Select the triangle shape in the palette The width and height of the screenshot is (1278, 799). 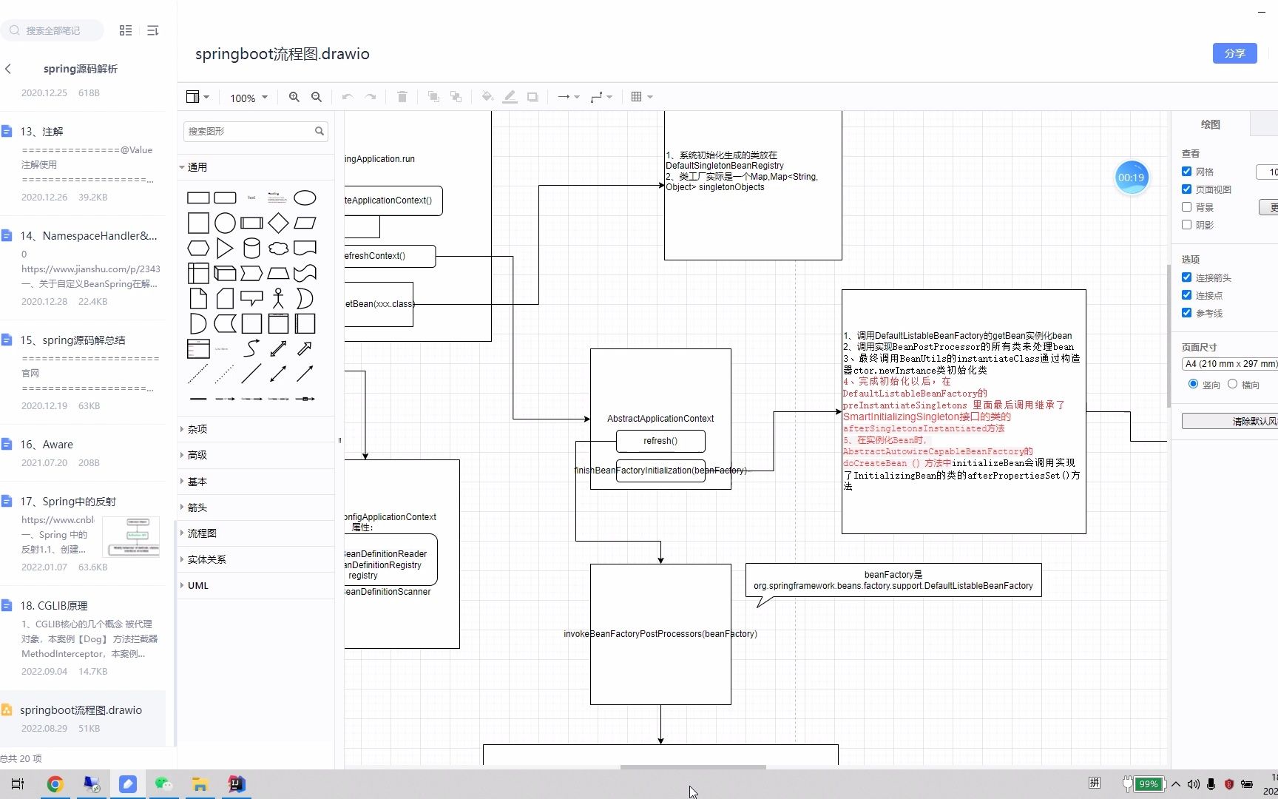pos(225,248)
